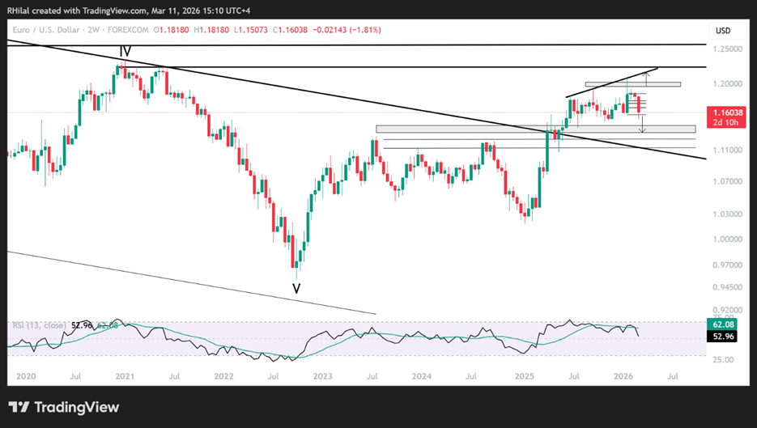Click the 2021 time axis label
Image resolution: width=757 pixels, height=428 pixels.
(x=125, y=376)
